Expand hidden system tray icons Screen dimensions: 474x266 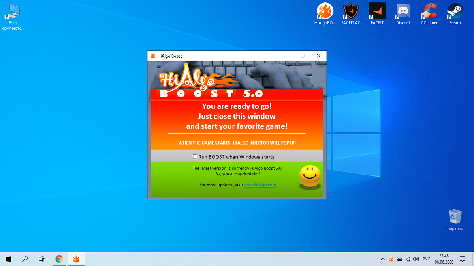pos(382,259)
